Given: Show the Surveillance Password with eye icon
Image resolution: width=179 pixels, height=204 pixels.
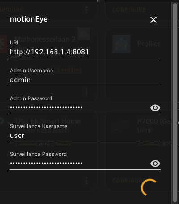Looking at the screenshot, I should click(155, 164).
